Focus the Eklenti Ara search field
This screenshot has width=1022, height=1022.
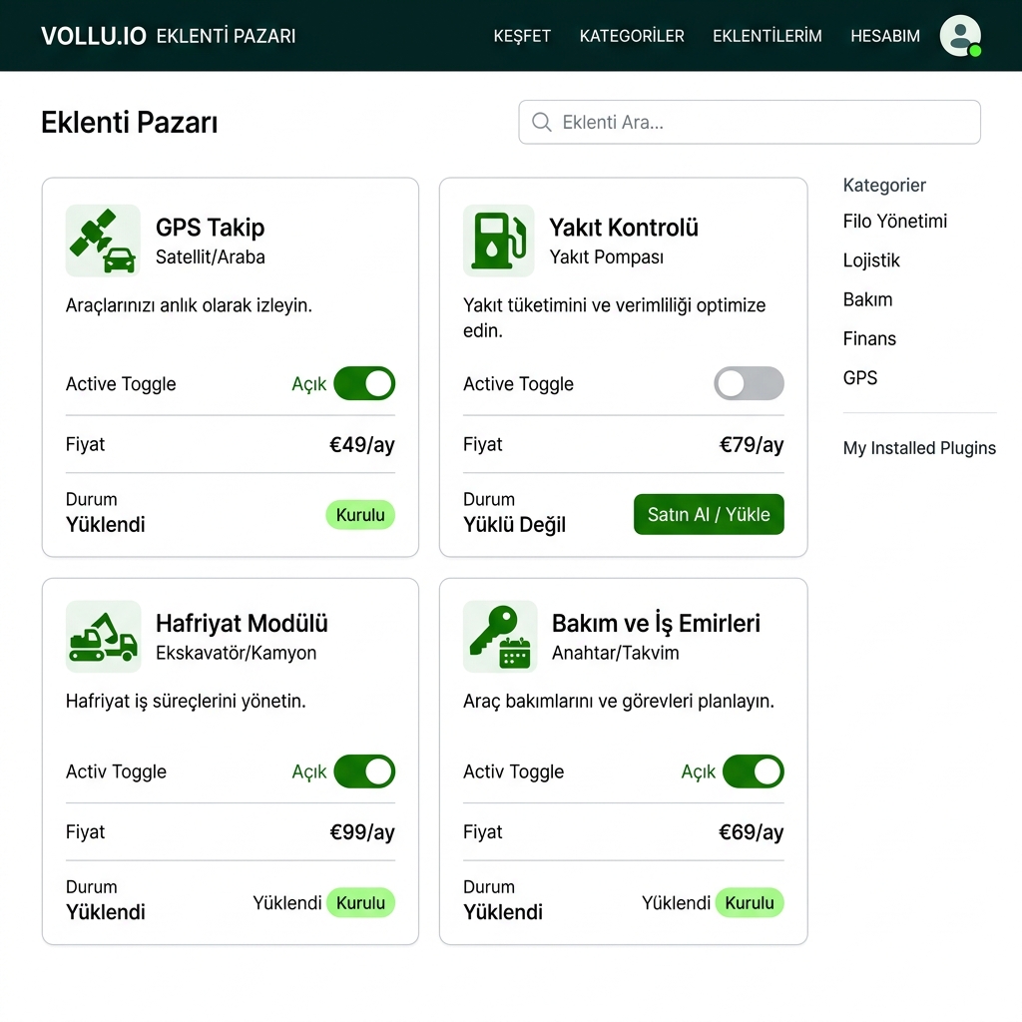click(x=750, y=122)
